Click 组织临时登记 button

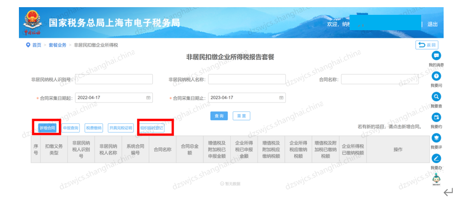(x=152, y=128)
